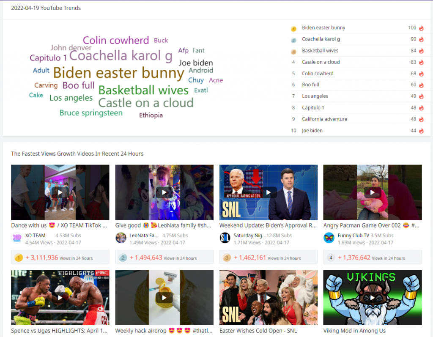The height and width of the screenshot is (337, 433).
Task: Open LeoNata Family channel avatar
Action: click(121, 238)
